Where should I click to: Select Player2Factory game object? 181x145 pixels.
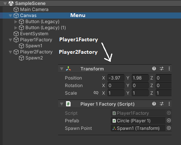pos(36,52)
